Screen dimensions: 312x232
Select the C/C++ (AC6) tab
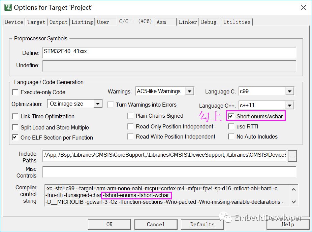(135, 21)
